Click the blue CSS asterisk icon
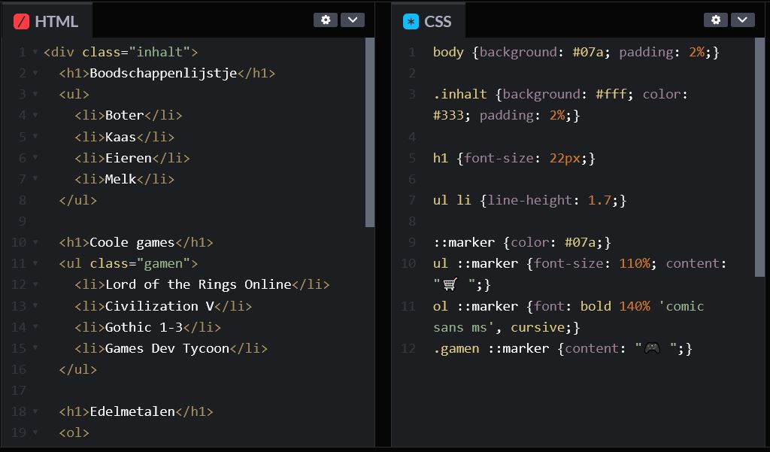The width and height of the screenshot is (770, 452). coord(411,21)
